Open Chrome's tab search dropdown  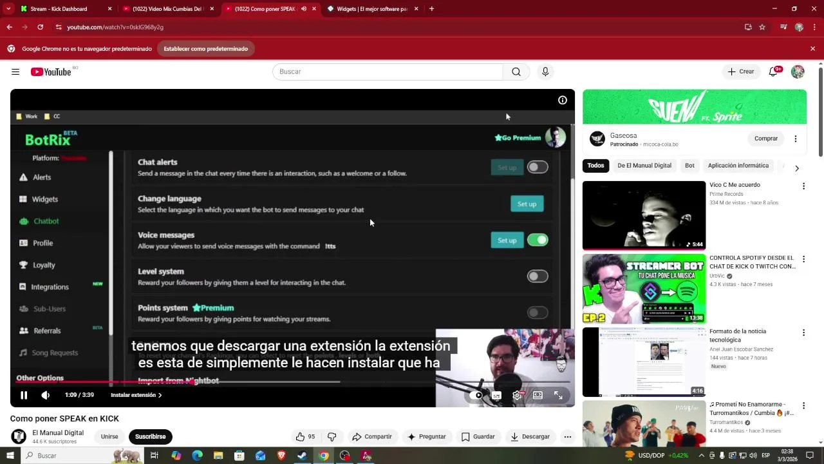(8, 9)
